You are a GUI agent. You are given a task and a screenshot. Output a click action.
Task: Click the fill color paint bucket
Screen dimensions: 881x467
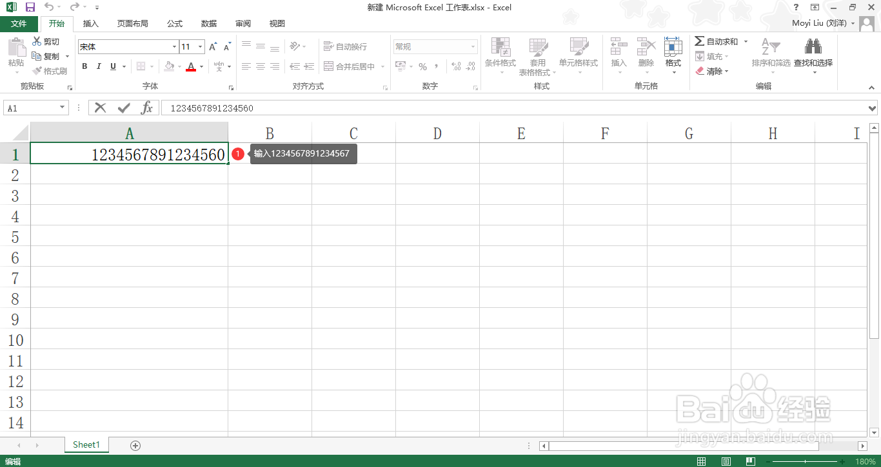coord(169,66)
